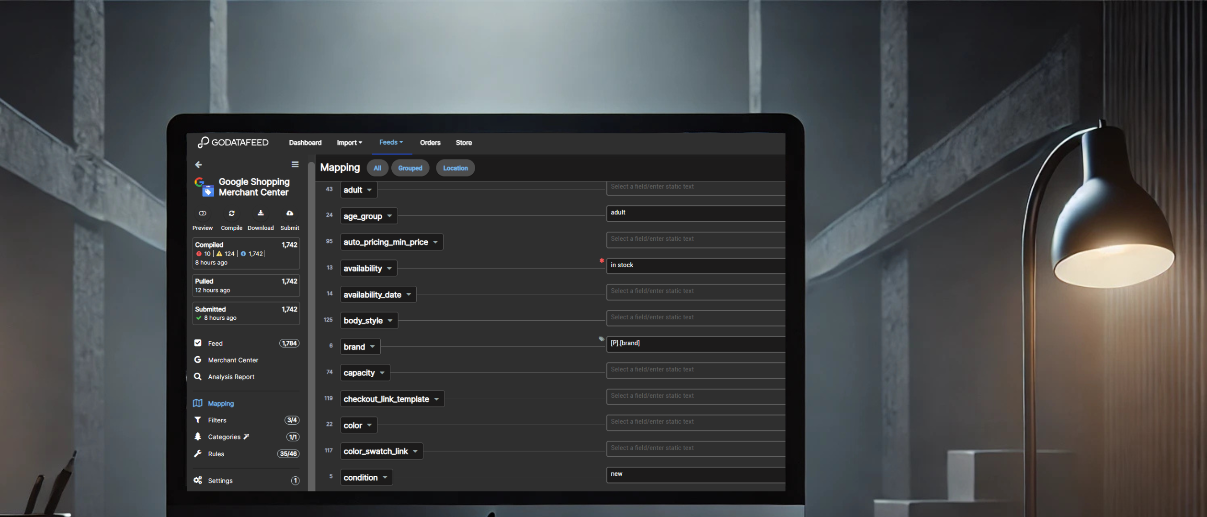Expand the availability field dropdown

368,269
